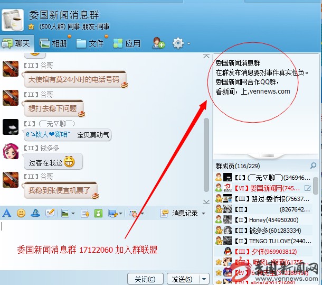
Task: Select member (￣无▽聊￣) in member list
Action: (x=263, y=177)
